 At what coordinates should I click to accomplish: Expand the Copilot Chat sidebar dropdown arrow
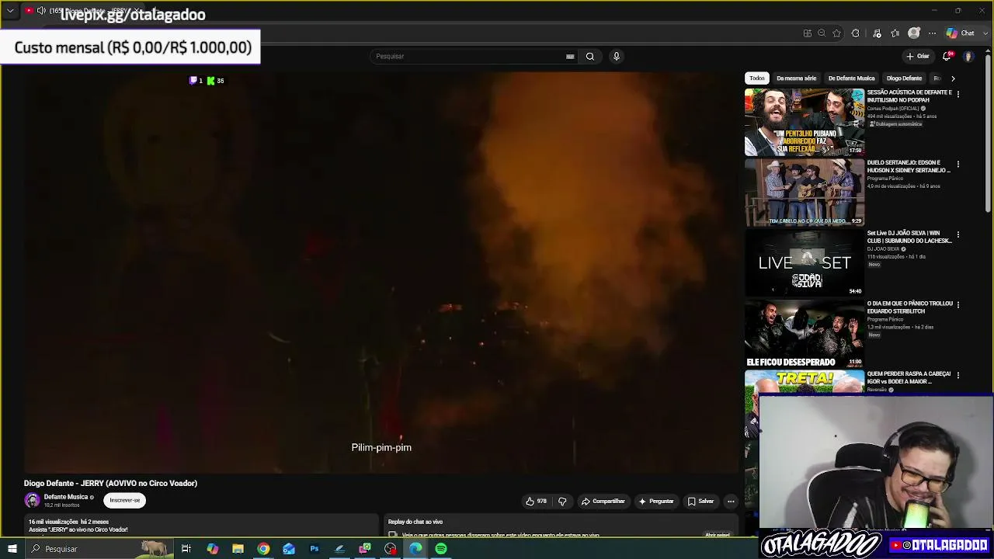[984, 33]
